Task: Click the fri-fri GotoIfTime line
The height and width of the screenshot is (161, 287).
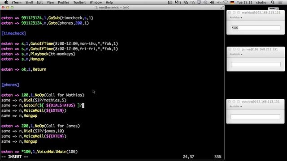Action: 60,49
